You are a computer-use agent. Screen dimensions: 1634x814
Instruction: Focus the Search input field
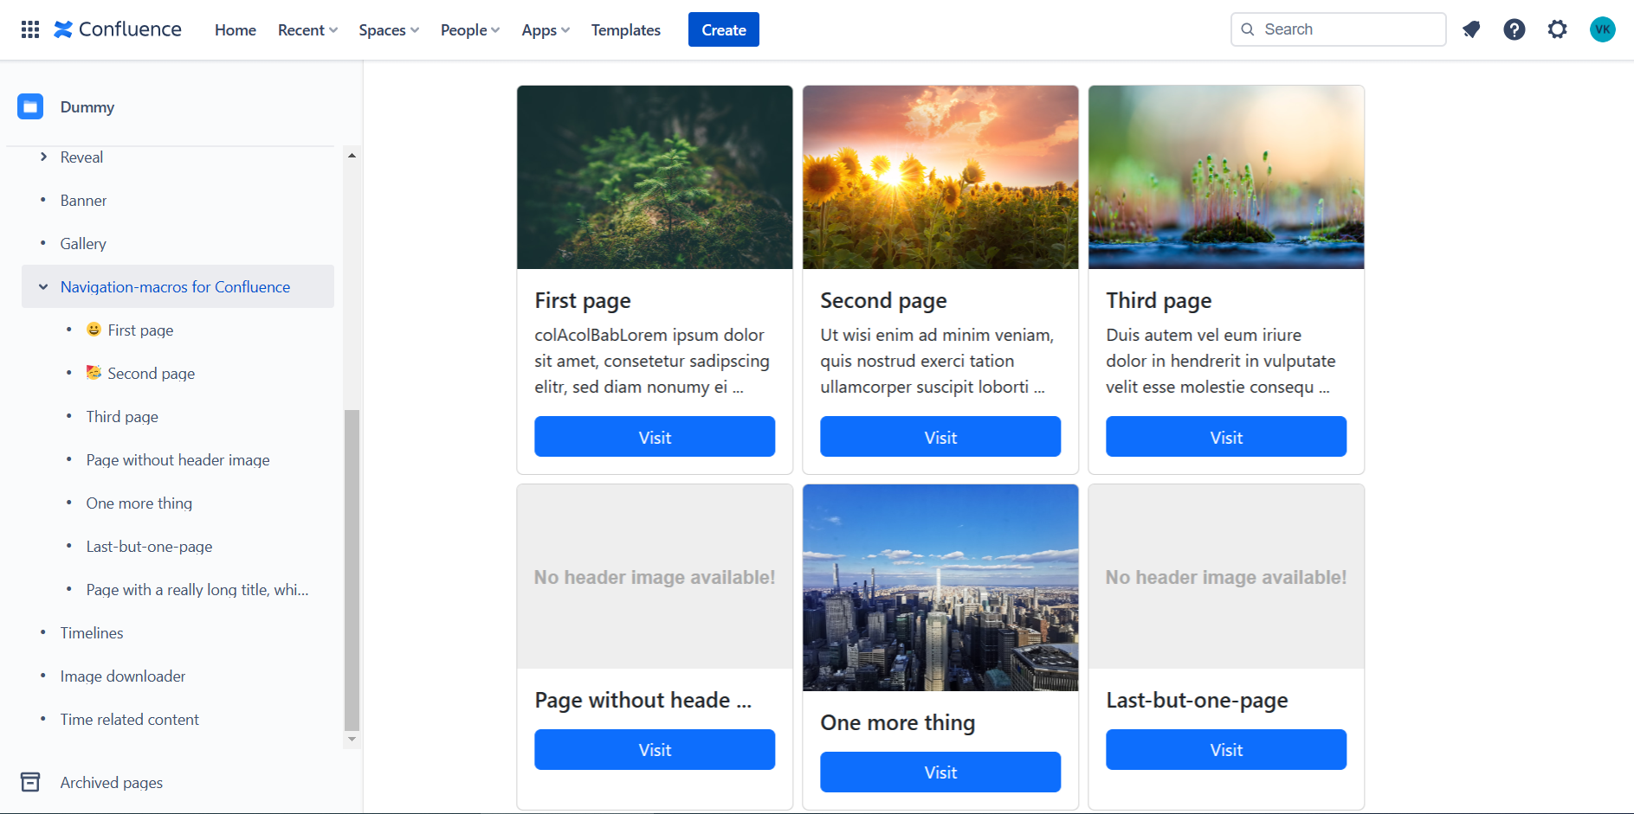click(x=1339, y=29)
